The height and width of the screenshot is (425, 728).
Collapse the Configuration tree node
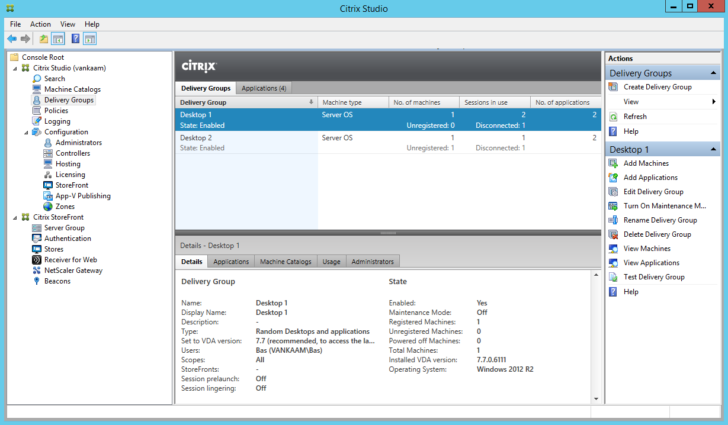pos(27,132)
